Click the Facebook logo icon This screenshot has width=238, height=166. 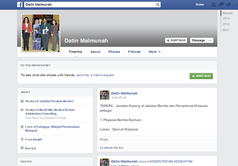coord(20,5)
